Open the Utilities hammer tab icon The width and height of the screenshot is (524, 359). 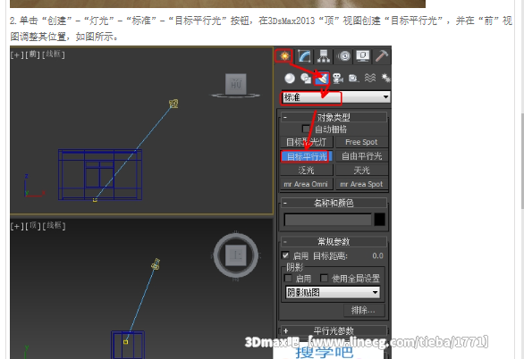[x=381, y=56]
